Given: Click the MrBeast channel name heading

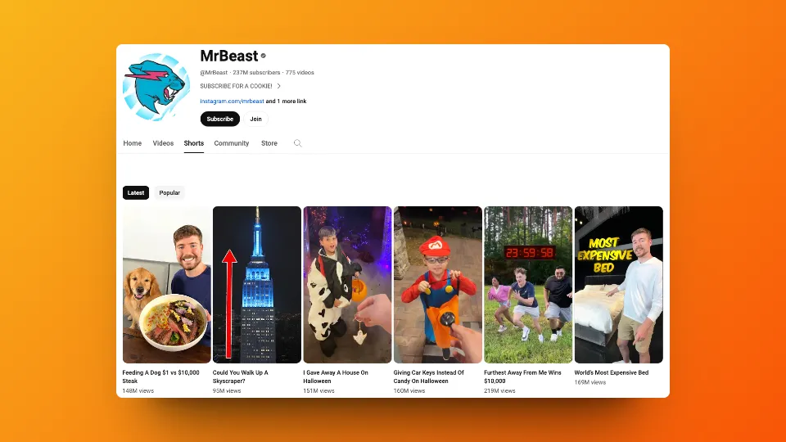Looking at the screenshot, I should [x=229, y=56].
